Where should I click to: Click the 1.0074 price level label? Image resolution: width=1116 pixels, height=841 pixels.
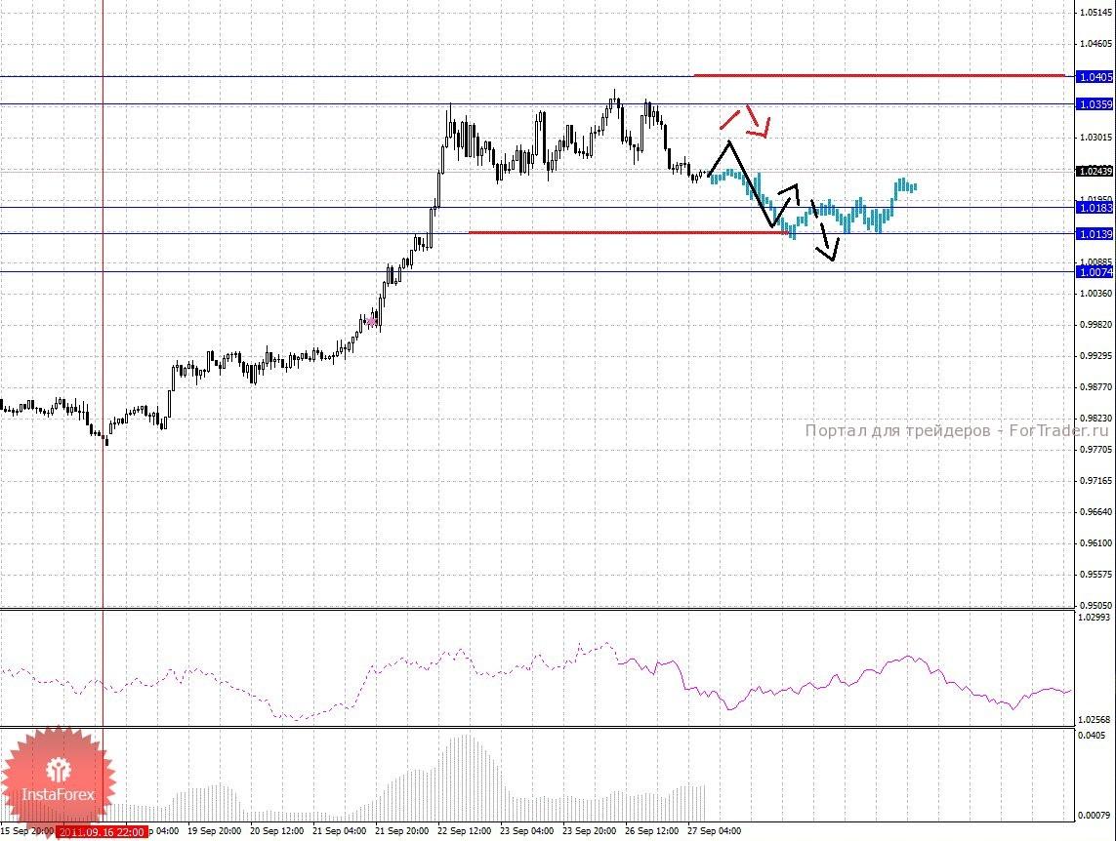pos(1095,272)
